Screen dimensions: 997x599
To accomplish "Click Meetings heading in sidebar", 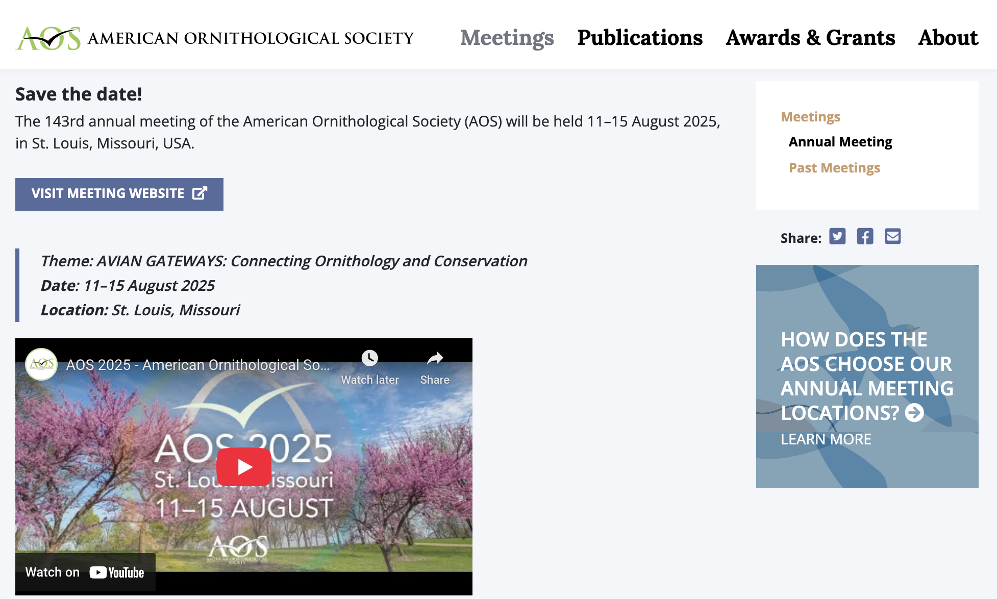I will tap(810, 117).
